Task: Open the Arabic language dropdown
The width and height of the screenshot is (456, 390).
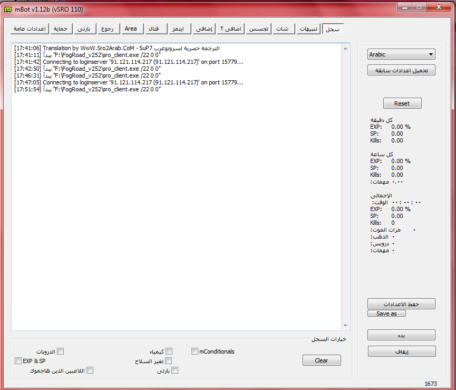Action: (401, 54)
